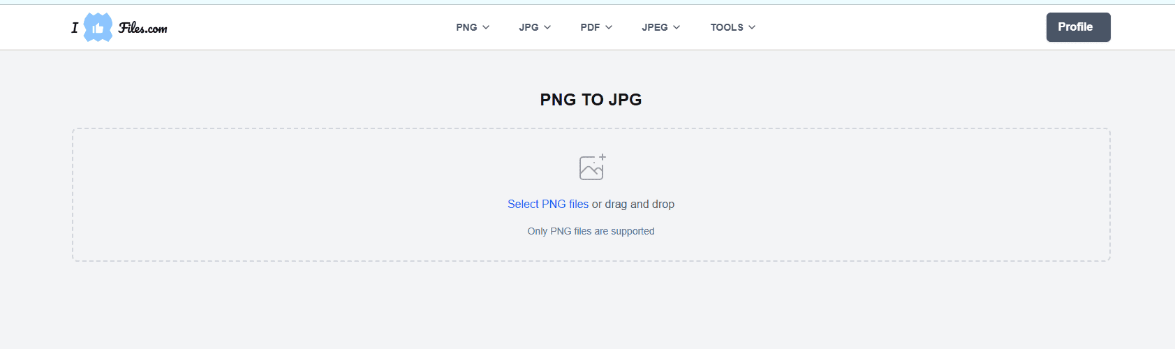1175x349 pixels.
Task: Click empty space inside the dashed drop zone
Action: 279,195
